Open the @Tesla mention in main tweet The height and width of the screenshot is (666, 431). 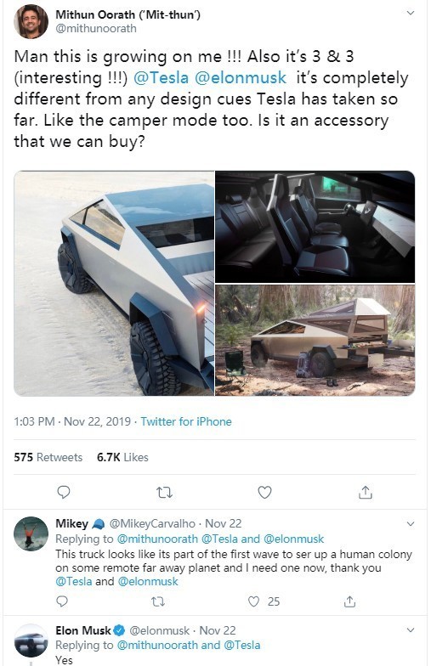pyautogui.click(x=162, y=78)
